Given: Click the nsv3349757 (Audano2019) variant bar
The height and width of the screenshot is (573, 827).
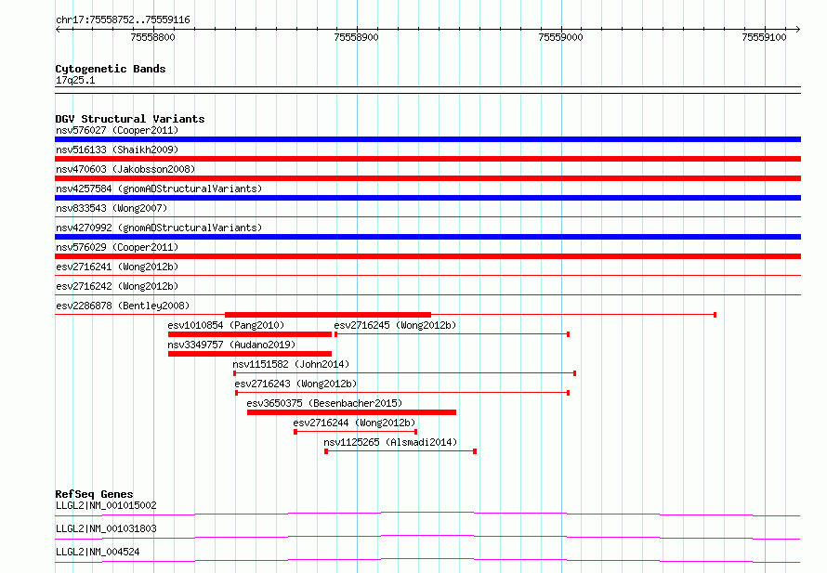Looking at the screenshot, I should [x=249, y=354].
